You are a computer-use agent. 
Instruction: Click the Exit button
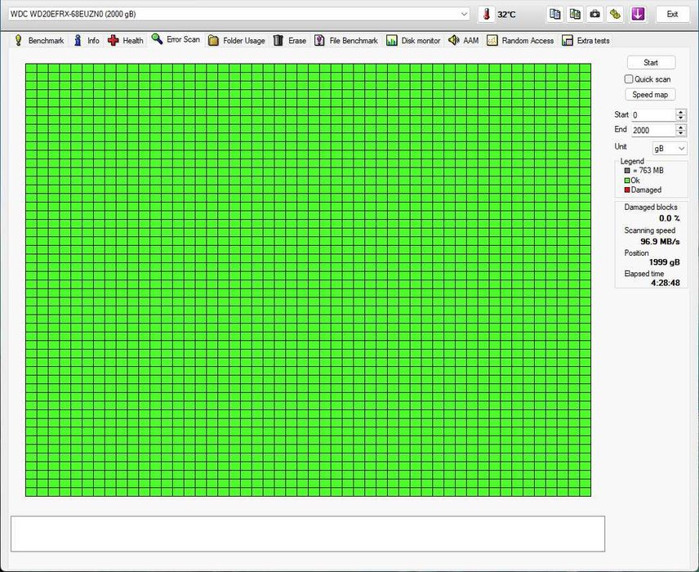(672, 14)
